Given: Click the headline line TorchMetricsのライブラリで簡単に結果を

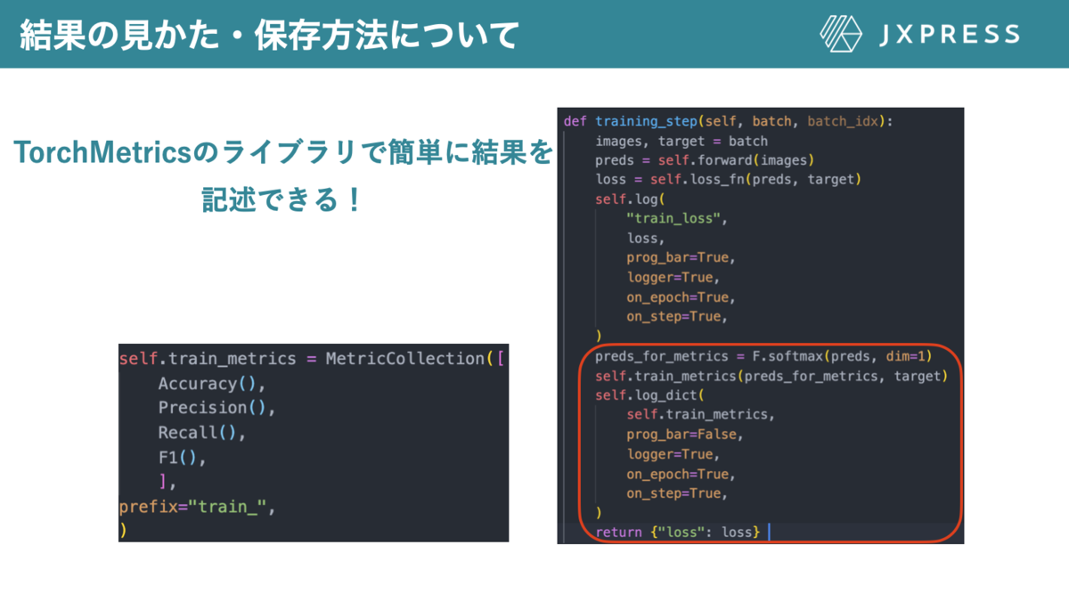Looking at the screenshot, I should pyautogui.click(x=283, y=154).
